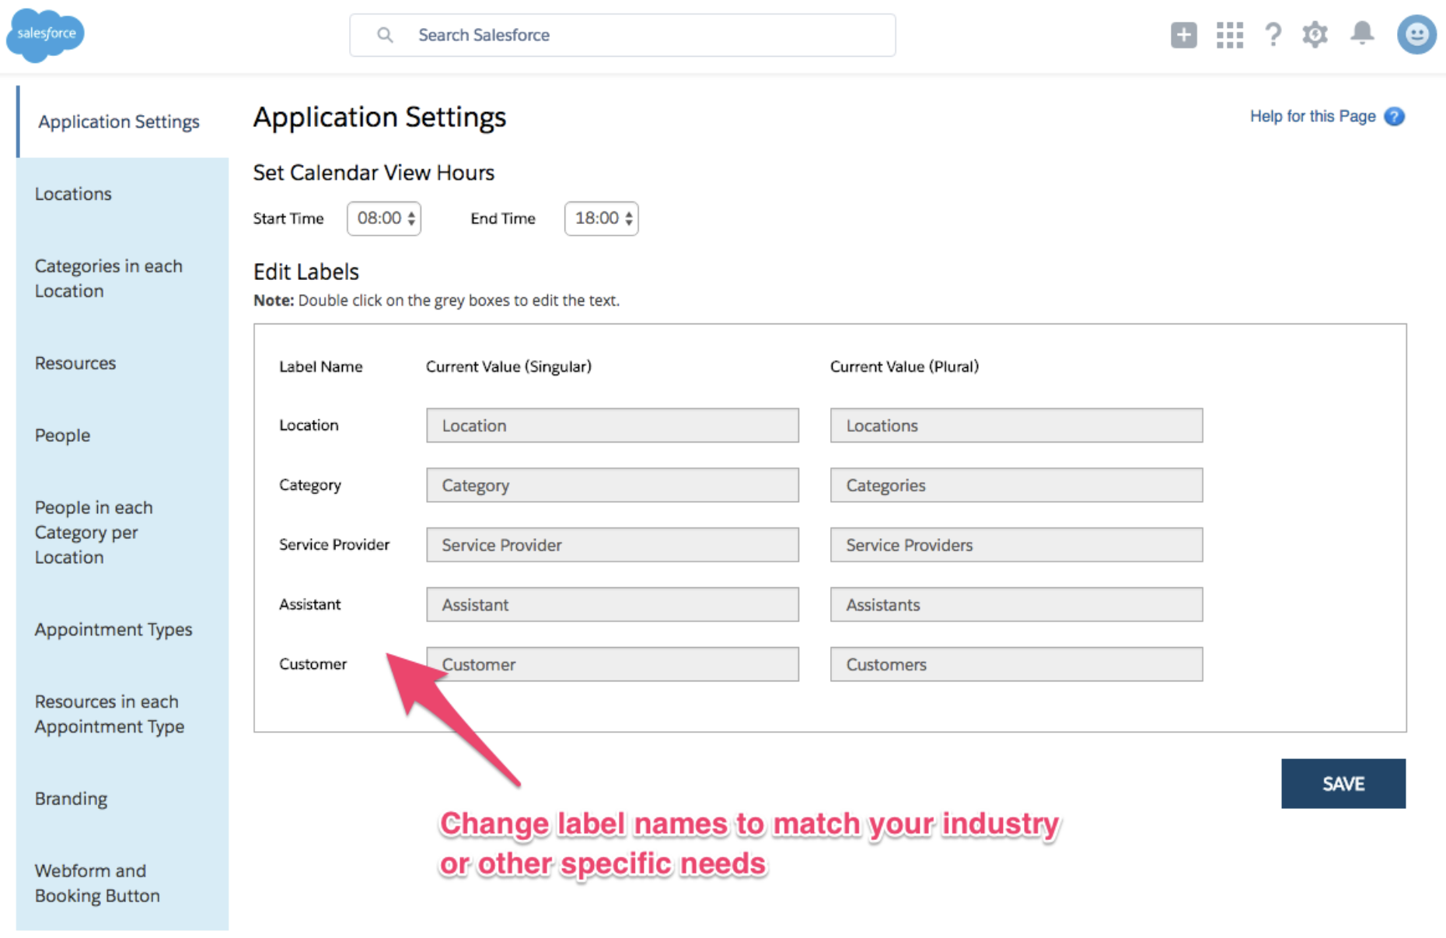1446x938 pixels.
Task: Click the question mark help icon
Action: pos(1273,35)
